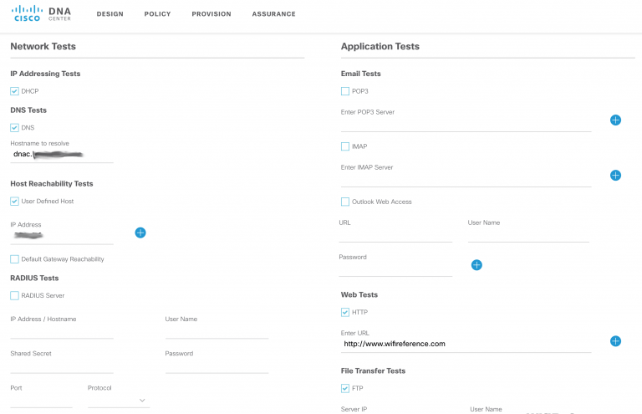Click the Network Tests heading
Screen dimensions: 642x414
point(43,46)
